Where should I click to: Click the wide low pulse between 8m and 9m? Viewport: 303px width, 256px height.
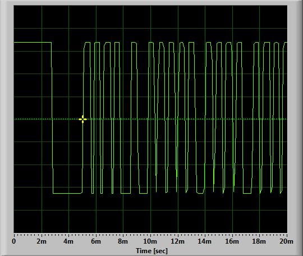(126, 193)
